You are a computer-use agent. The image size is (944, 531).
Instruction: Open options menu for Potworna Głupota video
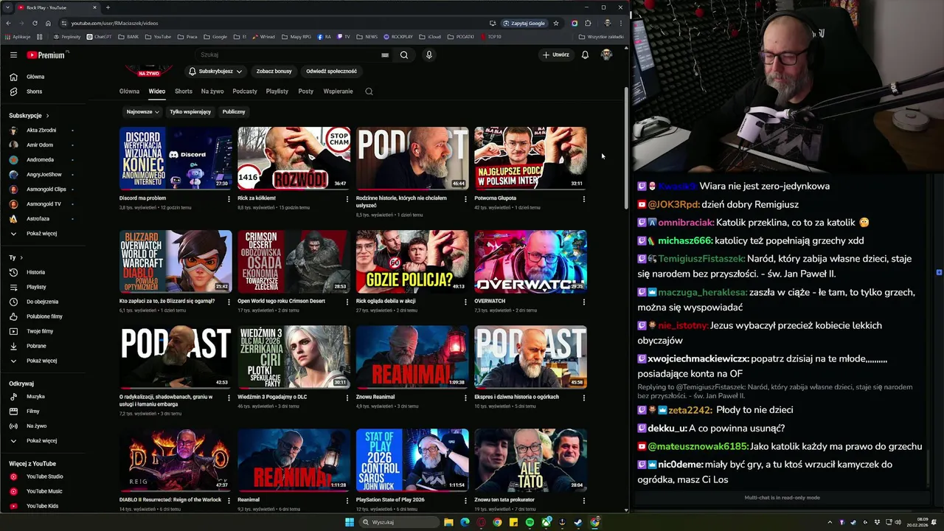click(x=583, y=198)
